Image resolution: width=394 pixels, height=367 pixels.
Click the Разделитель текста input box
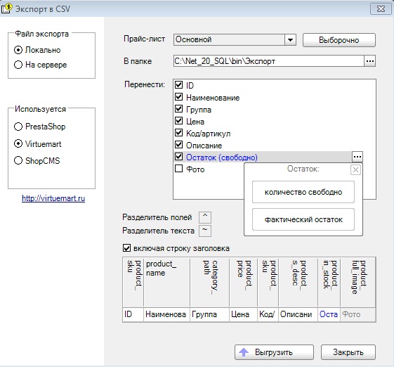205,231
